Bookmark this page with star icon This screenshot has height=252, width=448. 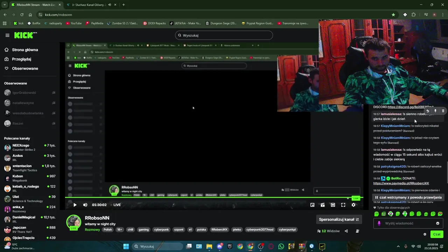pyautogui.click(x=393, y=15)
